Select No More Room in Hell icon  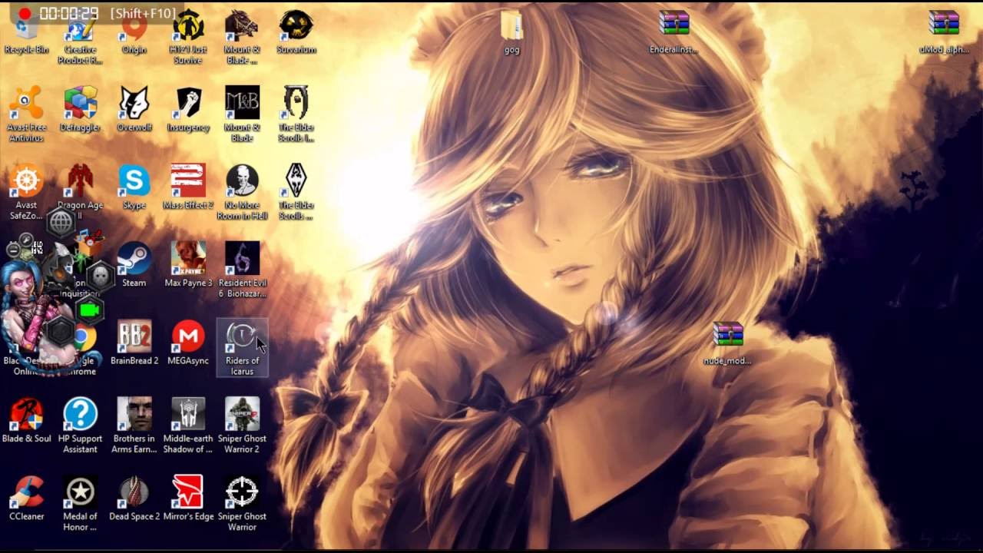[x=242, y=192]
